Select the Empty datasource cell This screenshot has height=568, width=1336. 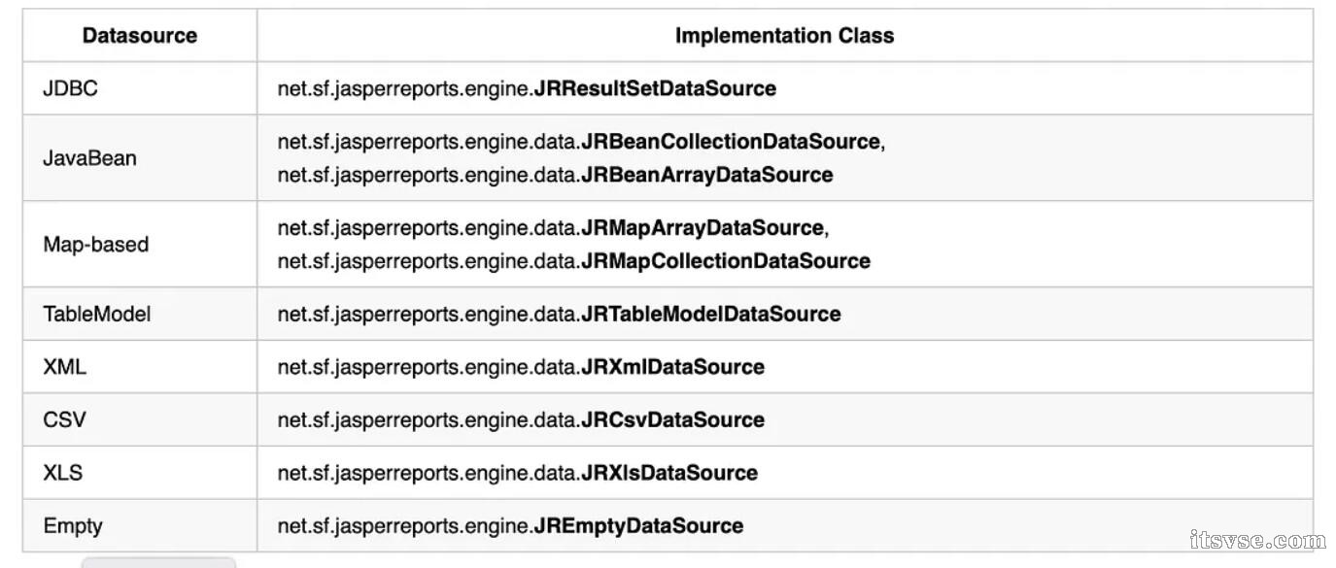140,525
